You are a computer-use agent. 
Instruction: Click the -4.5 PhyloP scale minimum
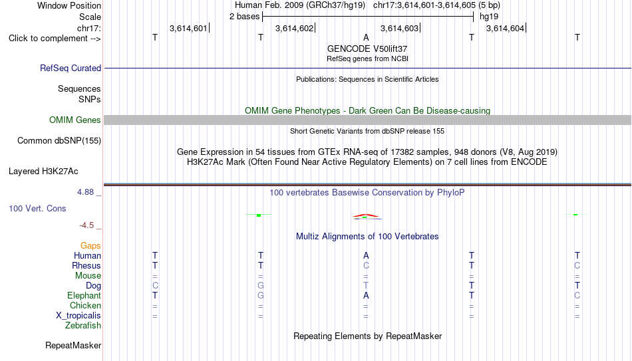click(86, 225)
